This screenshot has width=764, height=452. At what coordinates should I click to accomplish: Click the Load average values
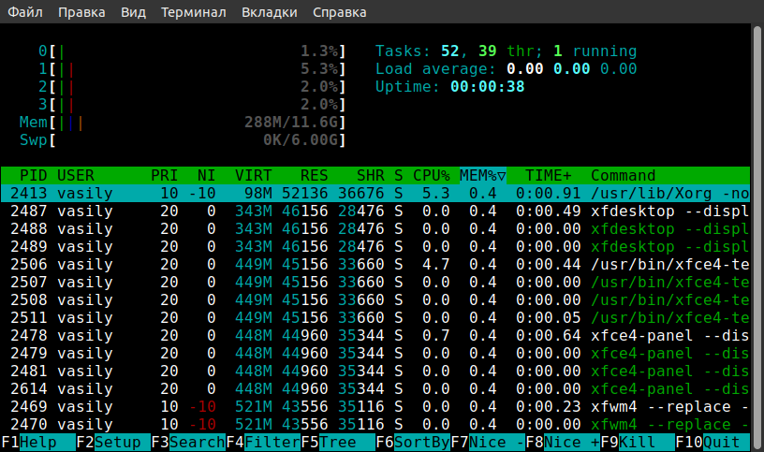[x=571, y=68]
